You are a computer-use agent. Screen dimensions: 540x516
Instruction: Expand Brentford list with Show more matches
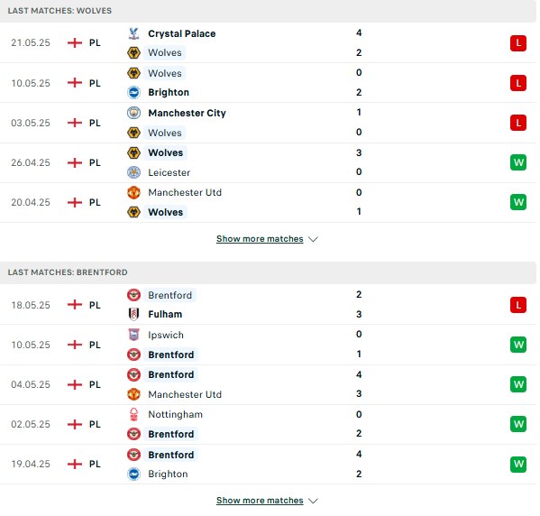(260, 501)
